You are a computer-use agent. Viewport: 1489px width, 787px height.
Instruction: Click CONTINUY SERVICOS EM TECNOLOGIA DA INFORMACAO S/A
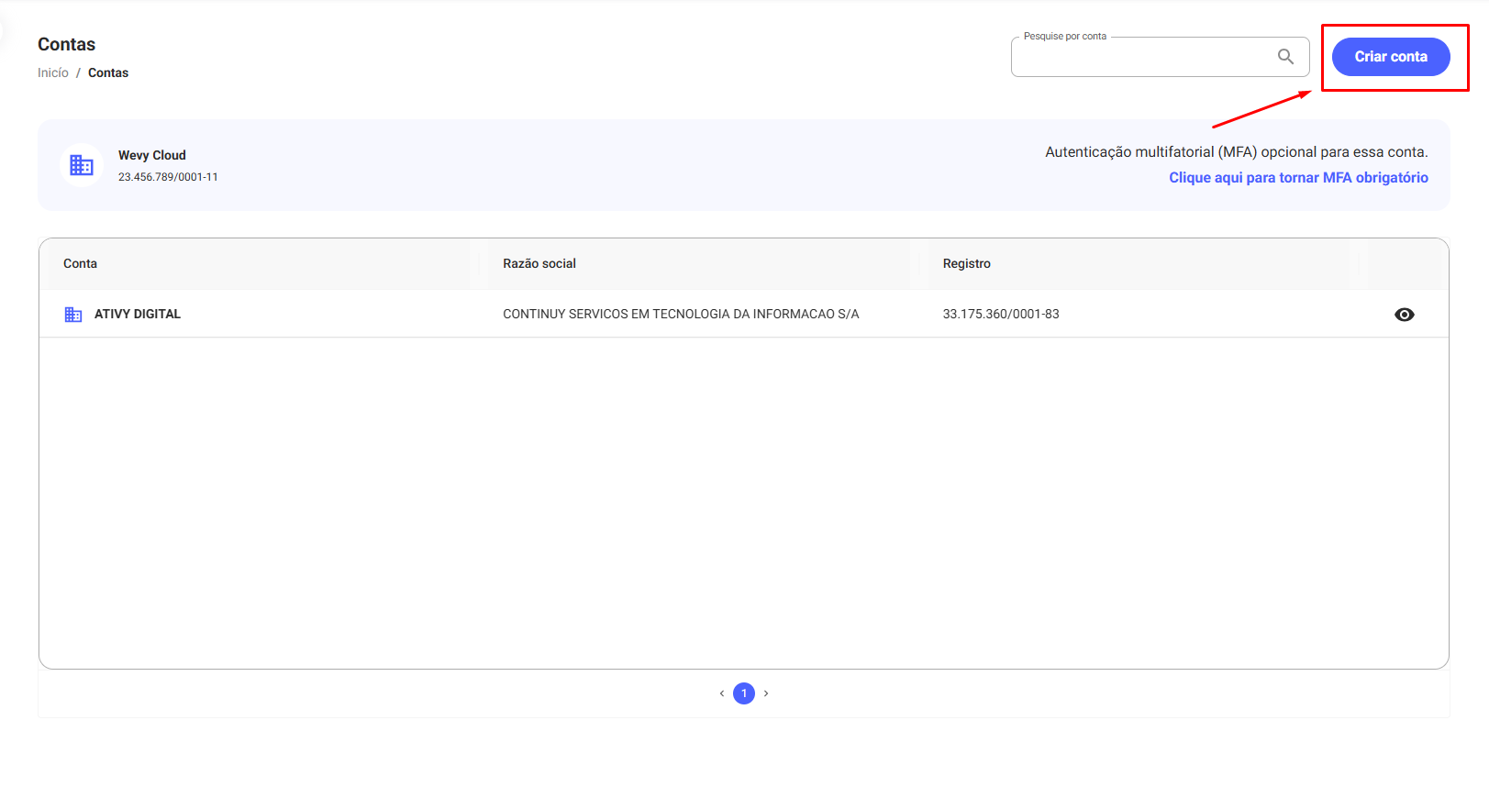click(x=681, y=314)
